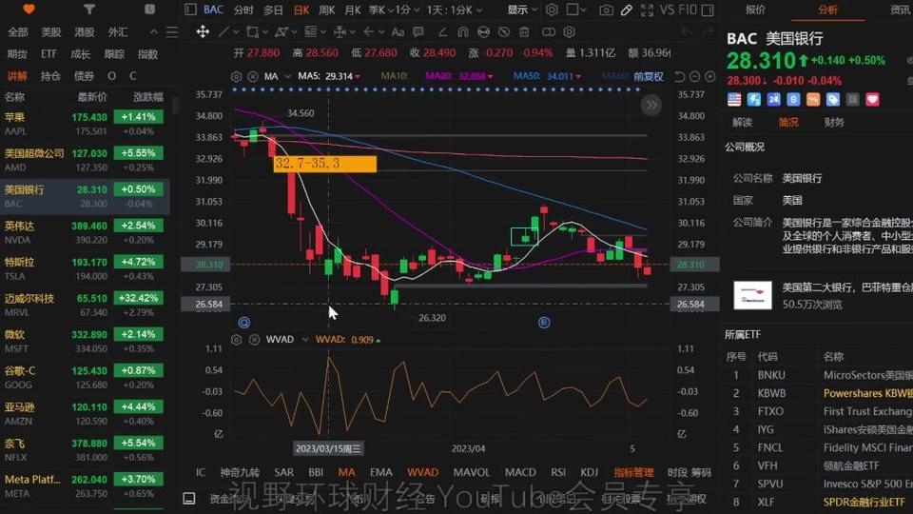Click the chart zoom out minus icon

(x=694, y=76)
